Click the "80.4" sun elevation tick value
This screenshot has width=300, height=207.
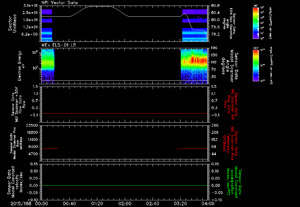pos(215,13)
